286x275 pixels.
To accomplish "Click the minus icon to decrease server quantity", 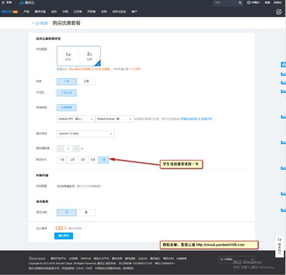I will (60, 148).
